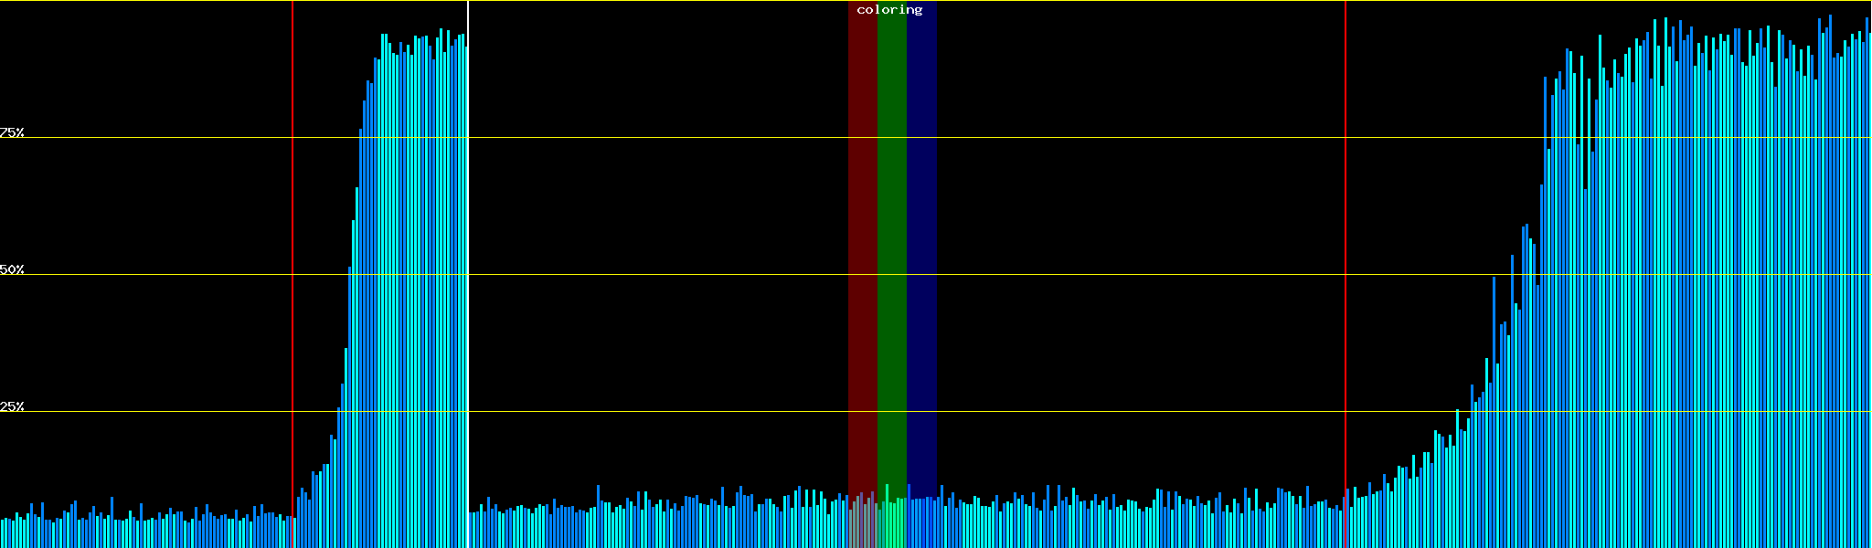Click the 25% axis label
The image size is (1872, 548).
12,406
